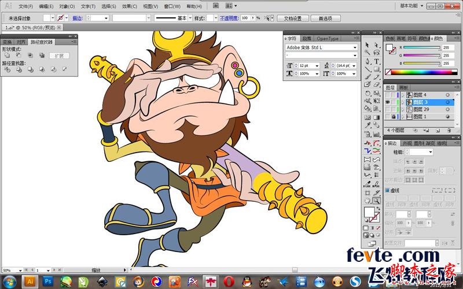Viewport: 463px width, 289px height.
Task: Open Photoshop from the Windows taskbar
Action: point(48,281)
